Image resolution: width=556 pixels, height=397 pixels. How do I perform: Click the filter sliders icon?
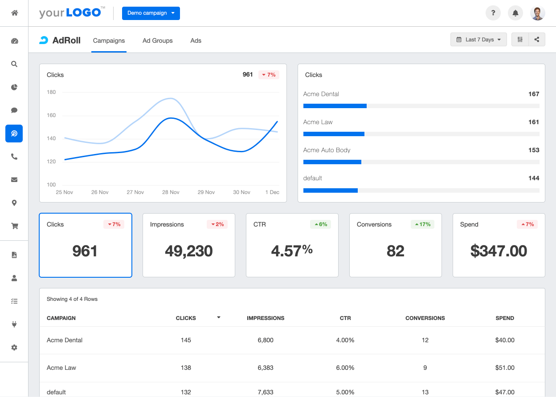coord(519,39)
